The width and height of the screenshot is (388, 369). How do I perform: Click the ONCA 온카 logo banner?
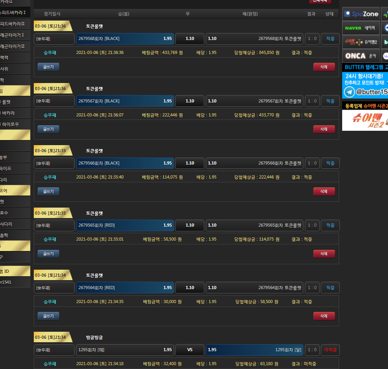[x=361, y=56]
